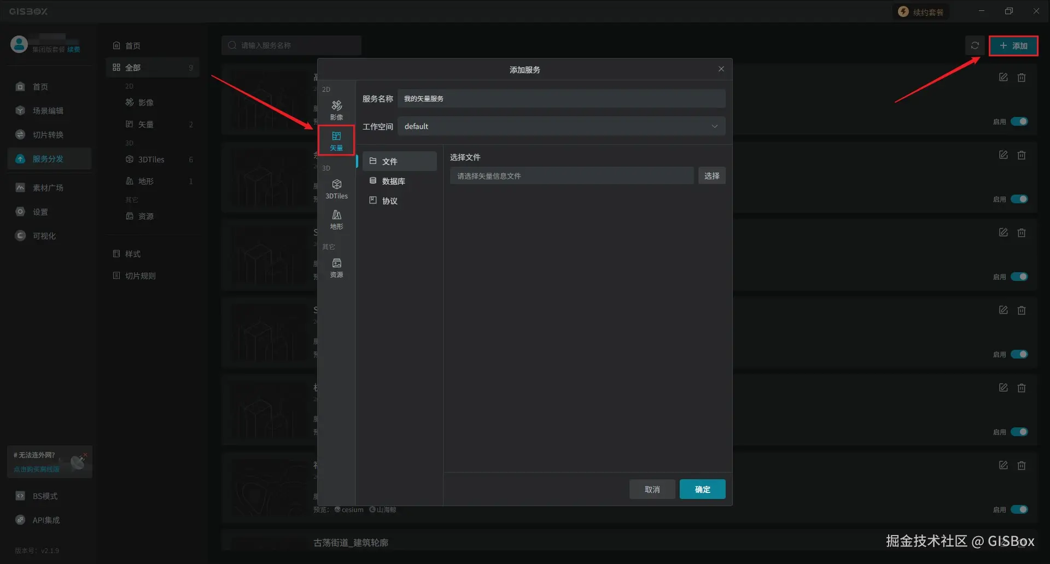This screenshot has width=1050, height=564.
Task: Delete the third service row
Action: click(1021, 232)
